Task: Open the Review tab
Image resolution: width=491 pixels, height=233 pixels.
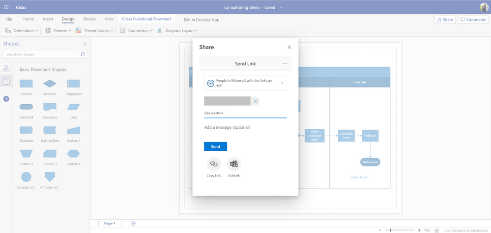Action: (89, 19)
